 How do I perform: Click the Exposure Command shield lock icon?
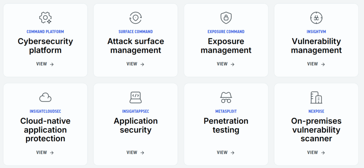tap(226, 17)
